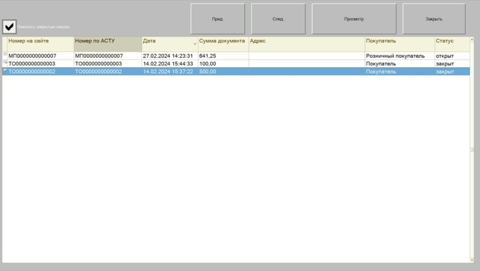Click АСТУ number ТО0000000000003 cell

click(x=108, y=64)
